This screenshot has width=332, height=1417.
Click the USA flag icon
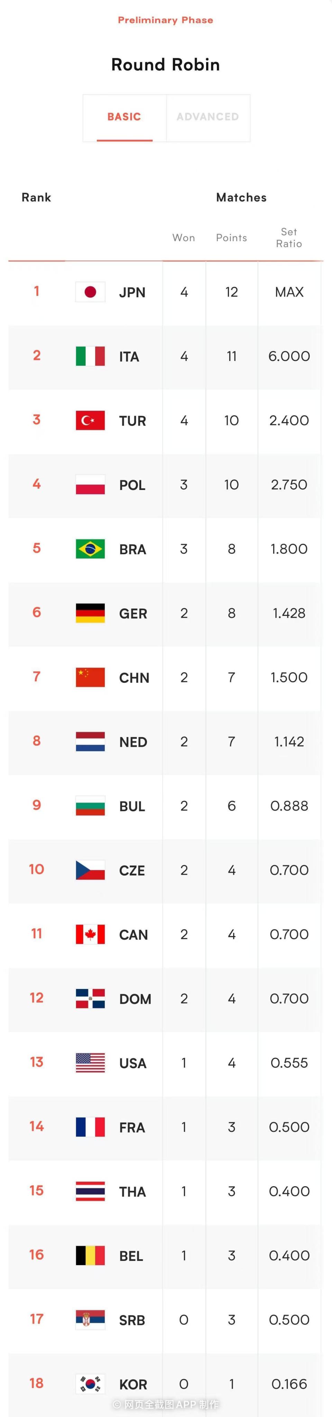pyautogui.click(x=90, y=1063)
